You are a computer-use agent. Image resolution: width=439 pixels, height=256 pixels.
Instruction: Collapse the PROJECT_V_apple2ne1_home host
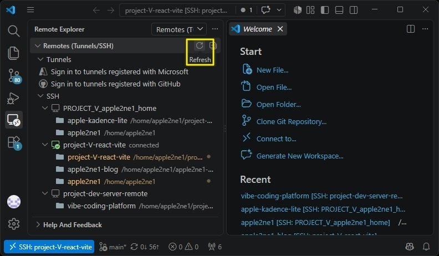(x=45, y=108)
